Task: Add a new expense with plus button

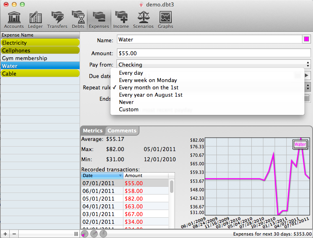Action: click(x=5, y=234)
